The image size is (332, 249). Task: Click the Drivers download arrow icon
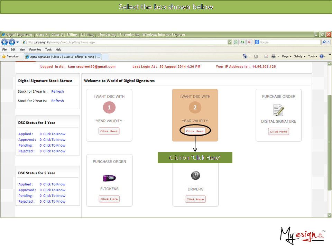click(x=195, y=176)
